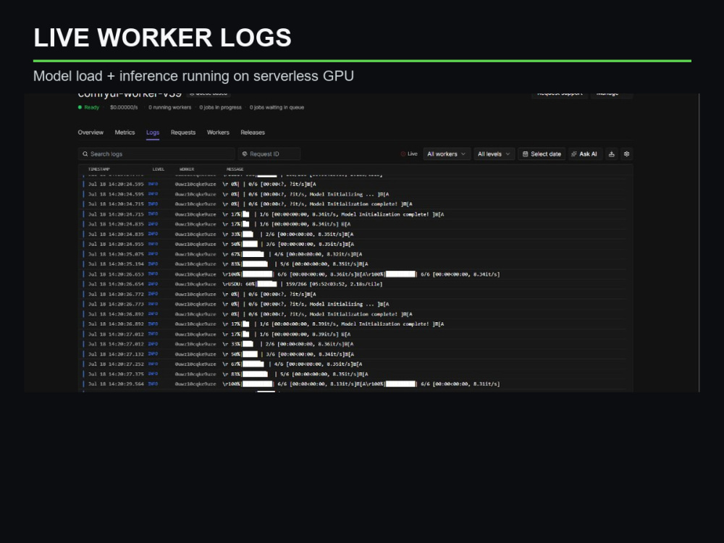Viewport: 724px width, 543px height.
Task: Click the calendar icon in Select date
Action: (525, 154)
